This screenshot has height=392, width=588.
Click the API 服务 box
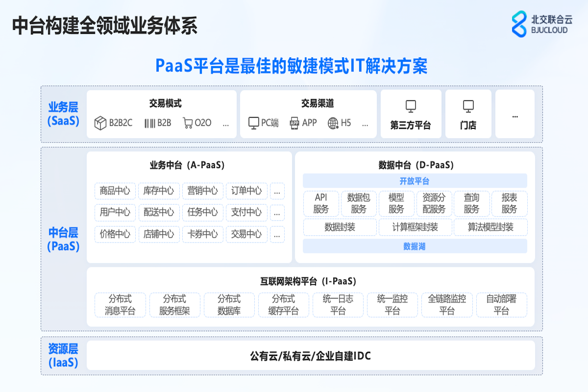321,203
